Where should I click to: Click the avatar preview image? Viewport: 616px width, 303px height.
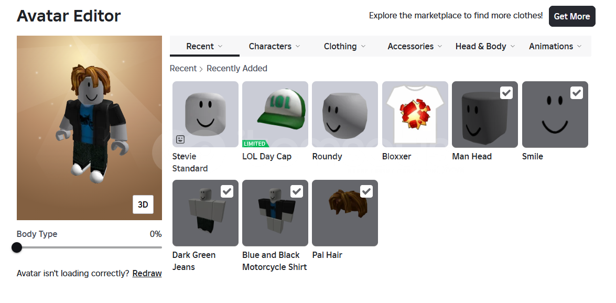pyautogui.click(x=89, y=128)
